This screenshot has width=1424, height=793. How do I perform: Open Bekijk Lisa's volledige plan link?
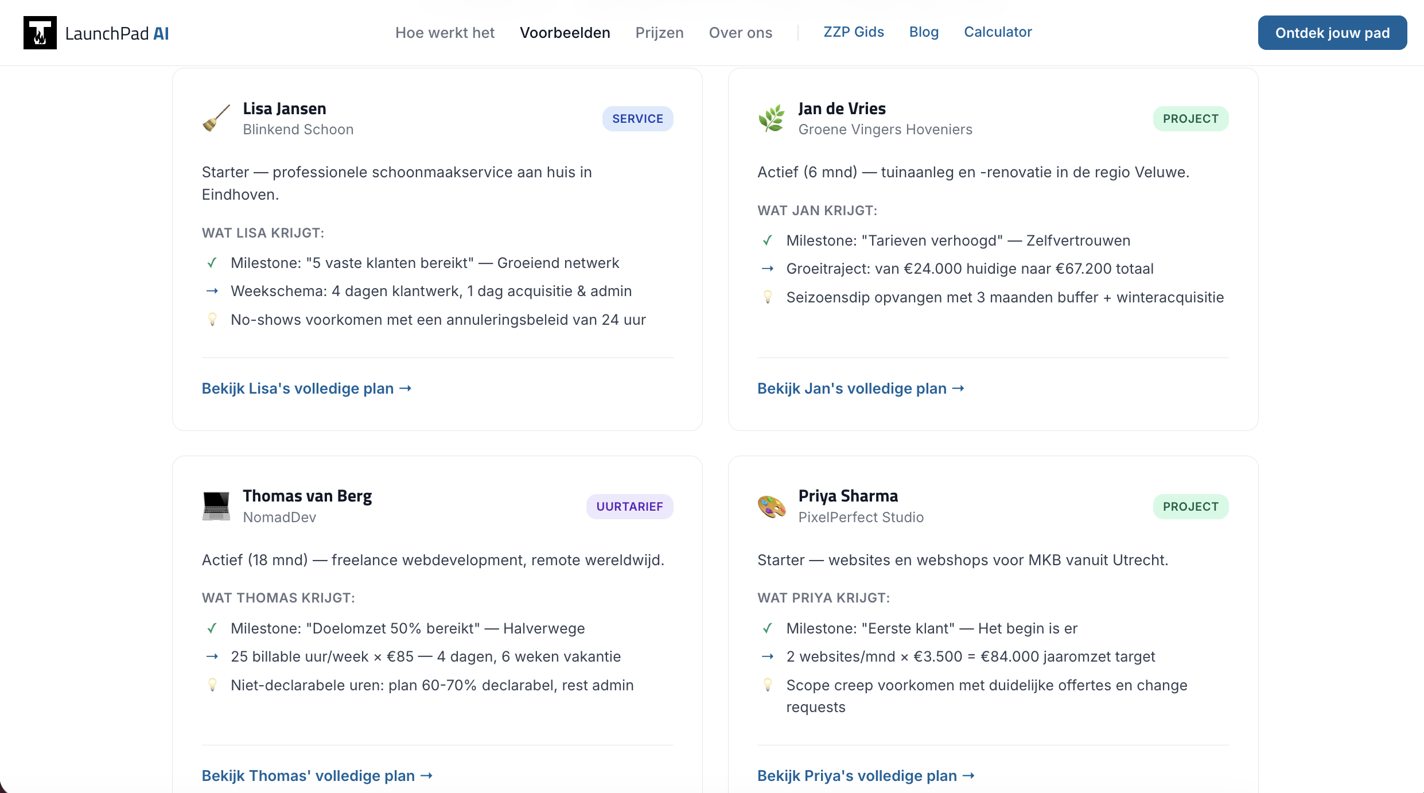tap(306, 388)
